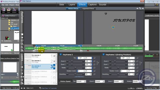160x90 pixels.
Task: Go to the previous slide using bottom-left arrow
Action: tap(22, 88)
